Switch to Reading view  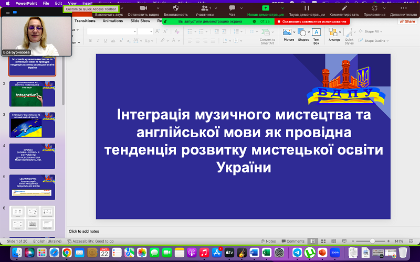pyautogui.click(x=334, y=241)
